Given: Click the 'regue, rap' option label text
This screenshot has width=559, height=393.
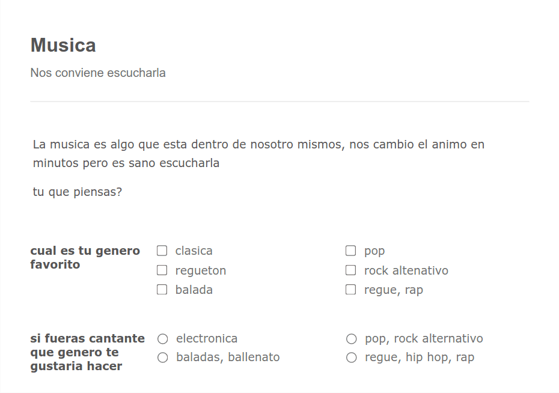Looking at the screenshot, I should tap(394, 290).
